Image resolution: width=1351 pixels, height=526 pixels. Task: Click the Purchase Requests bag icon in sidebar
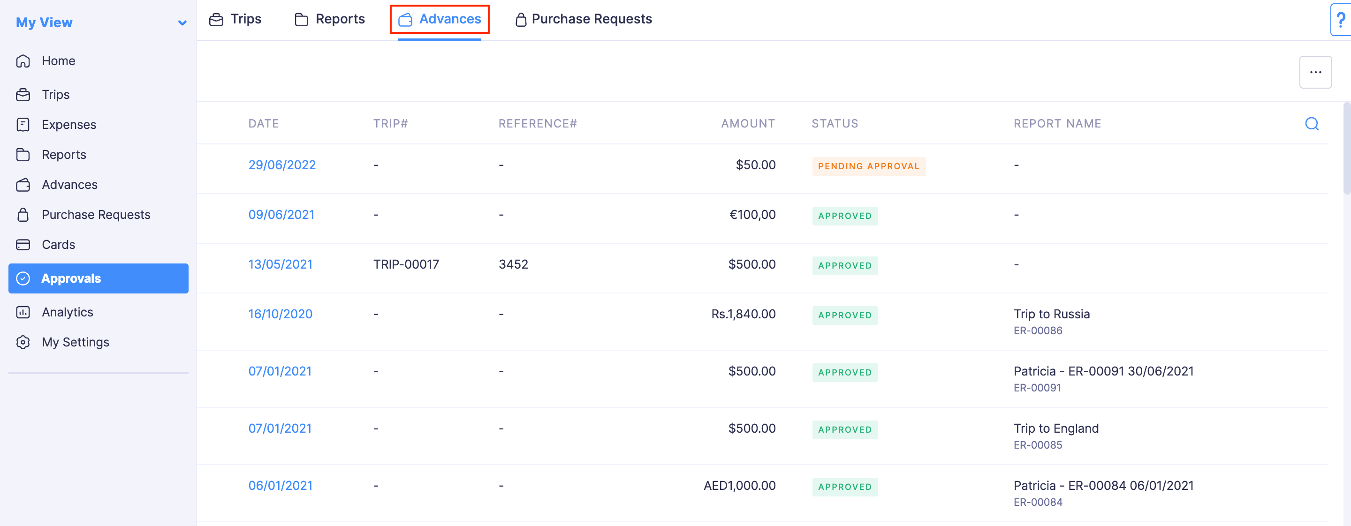(x=23, y=215)
